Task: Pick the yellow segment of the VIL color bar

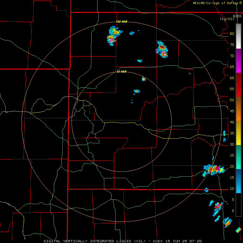Action: click(x=238, y=133)
